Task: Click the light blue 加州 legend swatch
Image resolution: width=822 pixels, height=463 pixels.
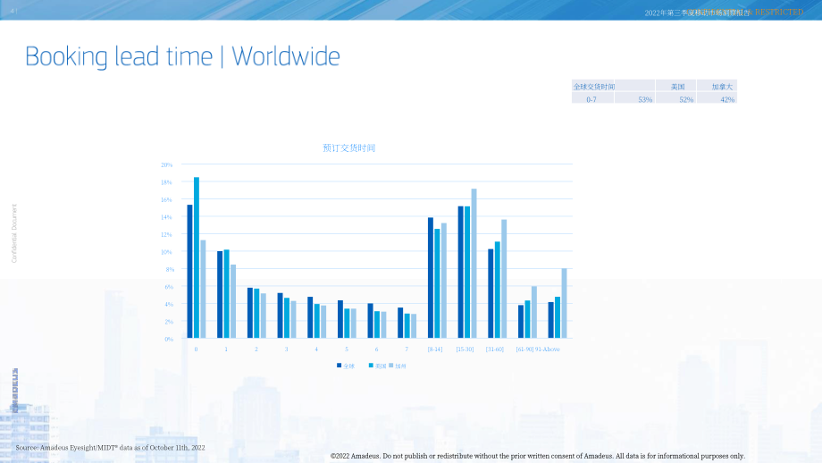Action: (391, 366)
